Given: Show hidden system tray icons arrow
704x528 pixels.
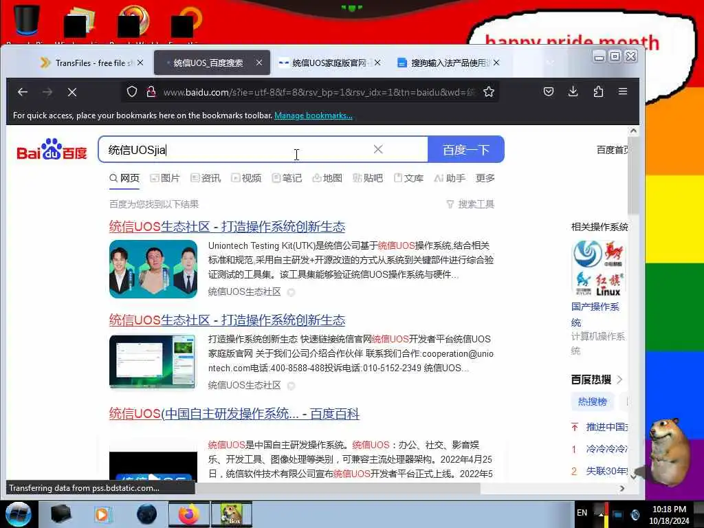Looking at the screenshot, I should pyautogui.click(x=601, y=514).
